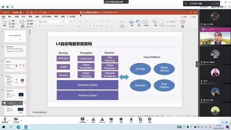Switch to the 插入 (Insert) ribbon tab
Image resolution: width=231 pixels, height=130 pixels.
click(10, 17)
